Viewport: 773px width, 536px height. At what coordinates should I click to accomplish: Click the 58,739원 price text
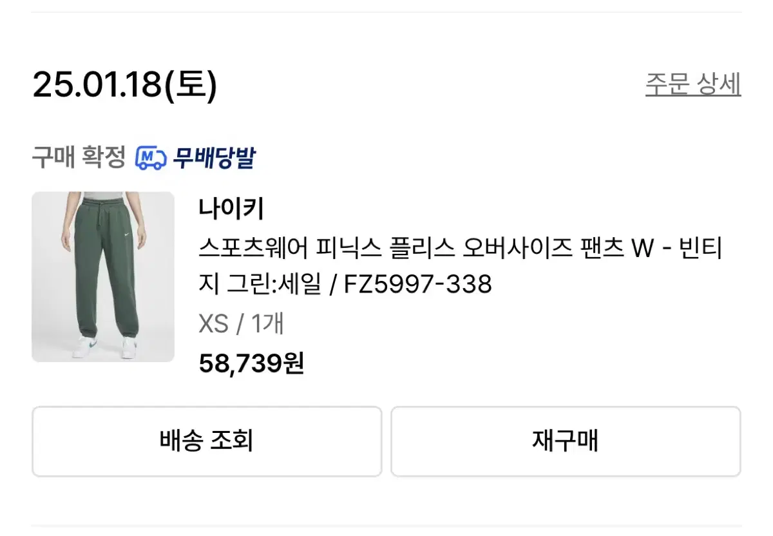(252, 363)
